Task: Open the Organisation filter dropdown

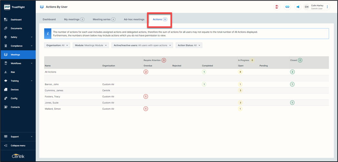Action: pos(57,45)
